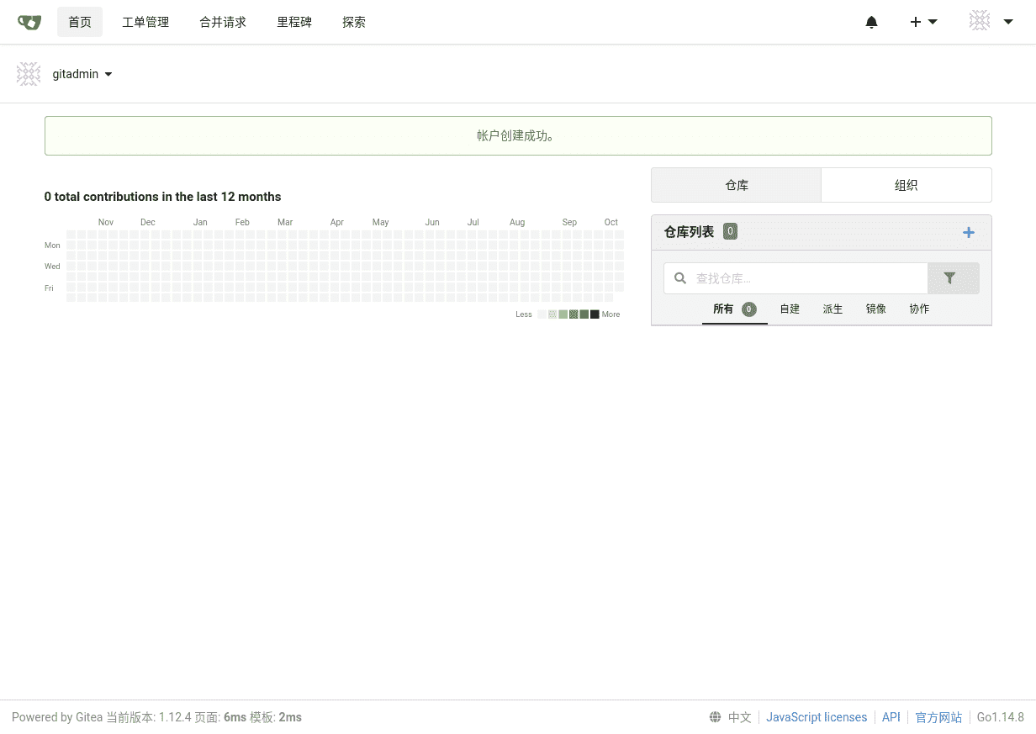Click the total contributions heading
Screen dimensions: 1036x734
163,197
